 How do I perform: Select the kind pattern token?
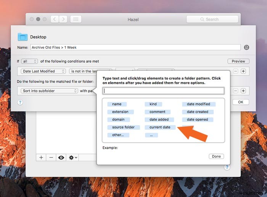pos(153,104)
